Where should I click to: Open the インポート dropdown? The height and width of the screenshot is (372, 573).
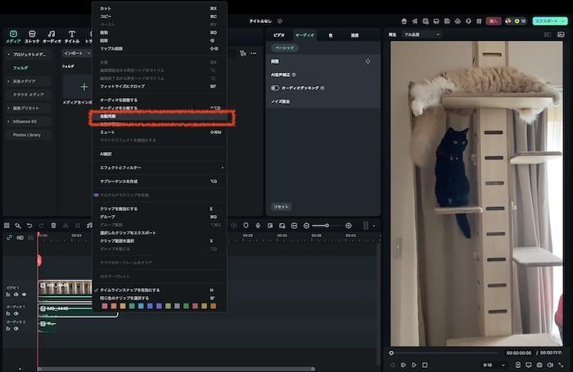tap(74, 53)
